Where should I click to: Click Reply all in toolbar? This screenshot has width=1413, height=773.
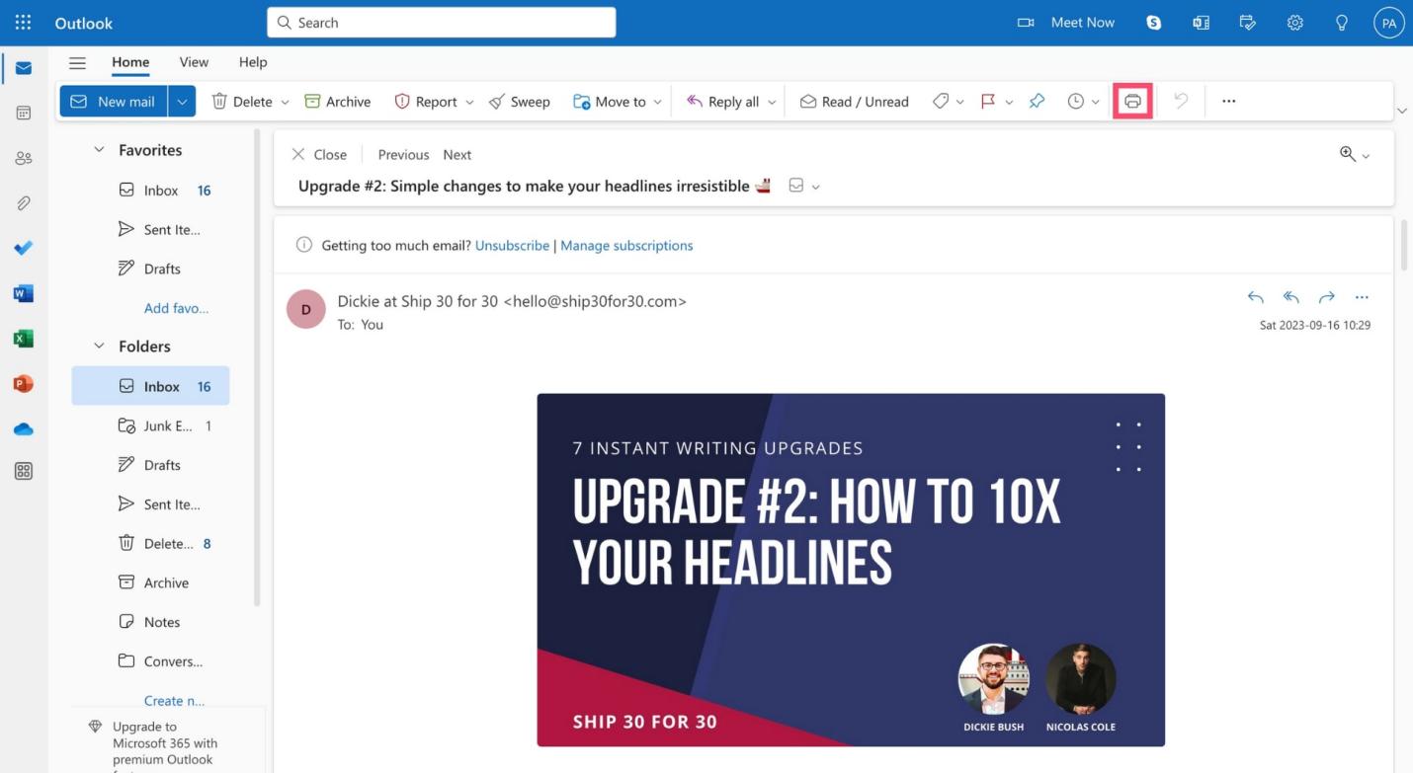[x=722, y=101]
